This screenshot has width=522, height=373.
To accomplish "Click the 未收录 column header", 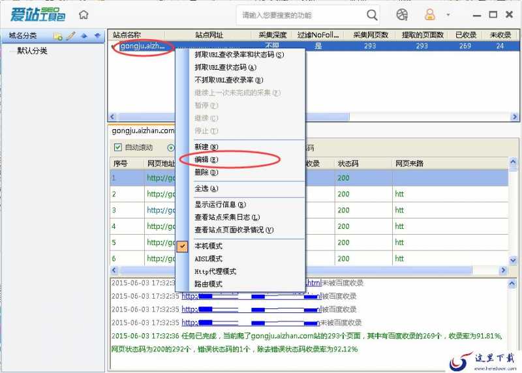I will click(500, 35).
